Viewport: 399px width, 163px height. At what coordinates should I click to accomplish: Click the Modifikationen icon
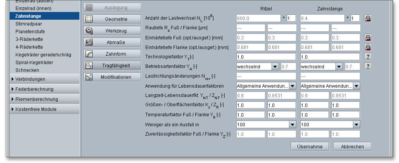coord(89,77)
